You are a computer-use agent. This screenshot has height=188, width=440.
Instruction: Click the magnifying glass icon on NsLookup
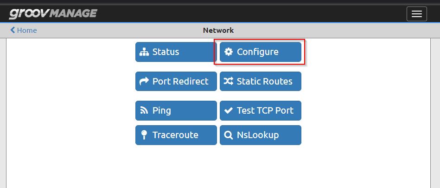[x=229, y=135]
